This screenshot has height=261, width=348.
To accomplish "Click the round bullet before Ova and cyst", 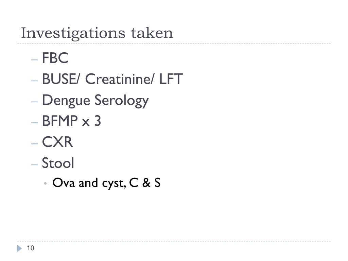I will [45, 183].
